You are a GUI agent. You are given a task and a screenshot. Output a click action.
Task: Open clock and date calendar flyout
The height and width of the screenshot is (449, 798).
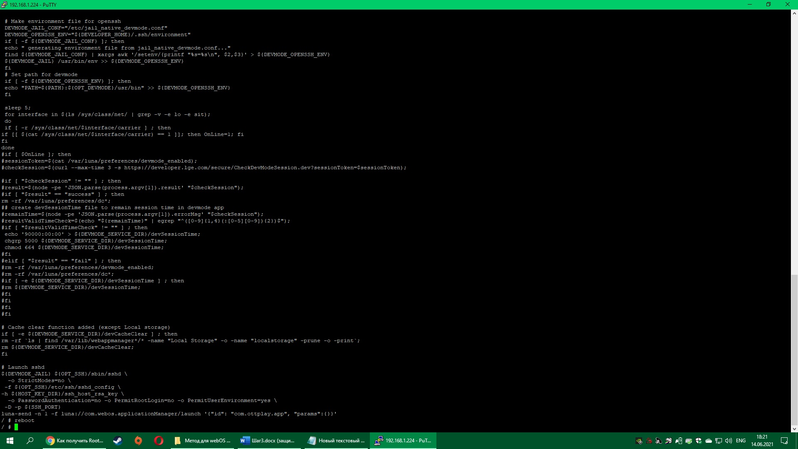pyautogui.click(x=762, y=441)
